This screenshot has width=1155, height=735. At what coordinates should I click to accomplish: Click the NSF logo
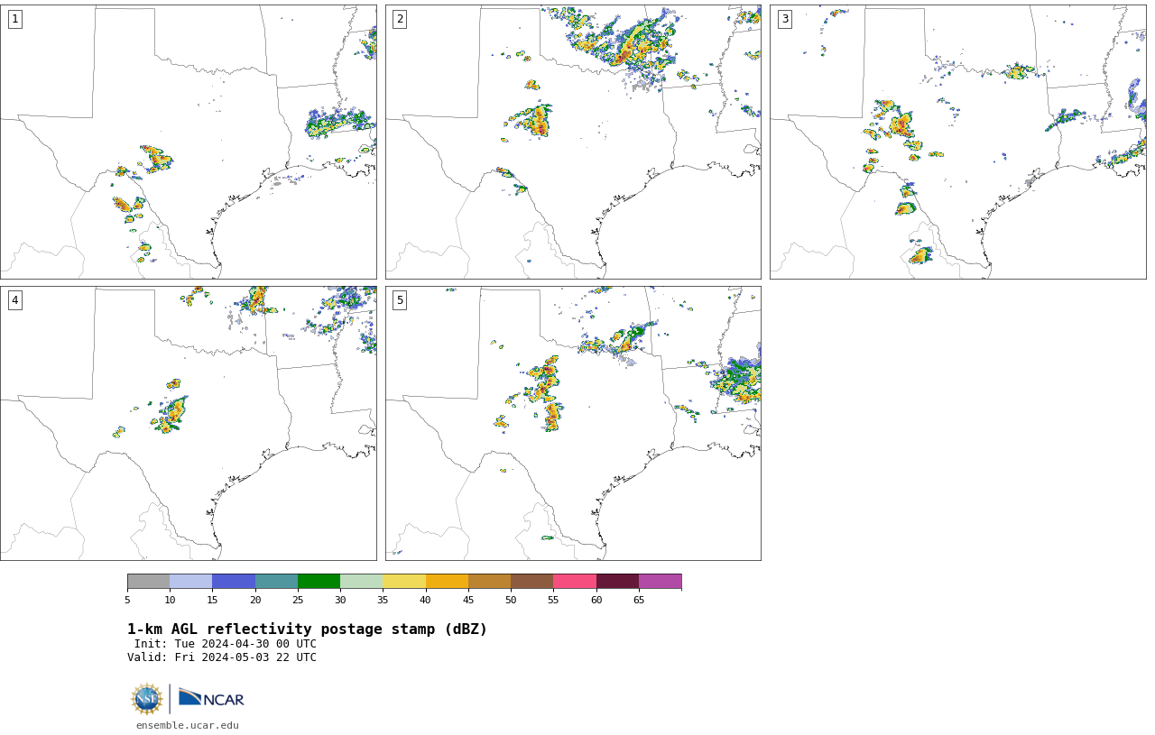tap(147, 699)
